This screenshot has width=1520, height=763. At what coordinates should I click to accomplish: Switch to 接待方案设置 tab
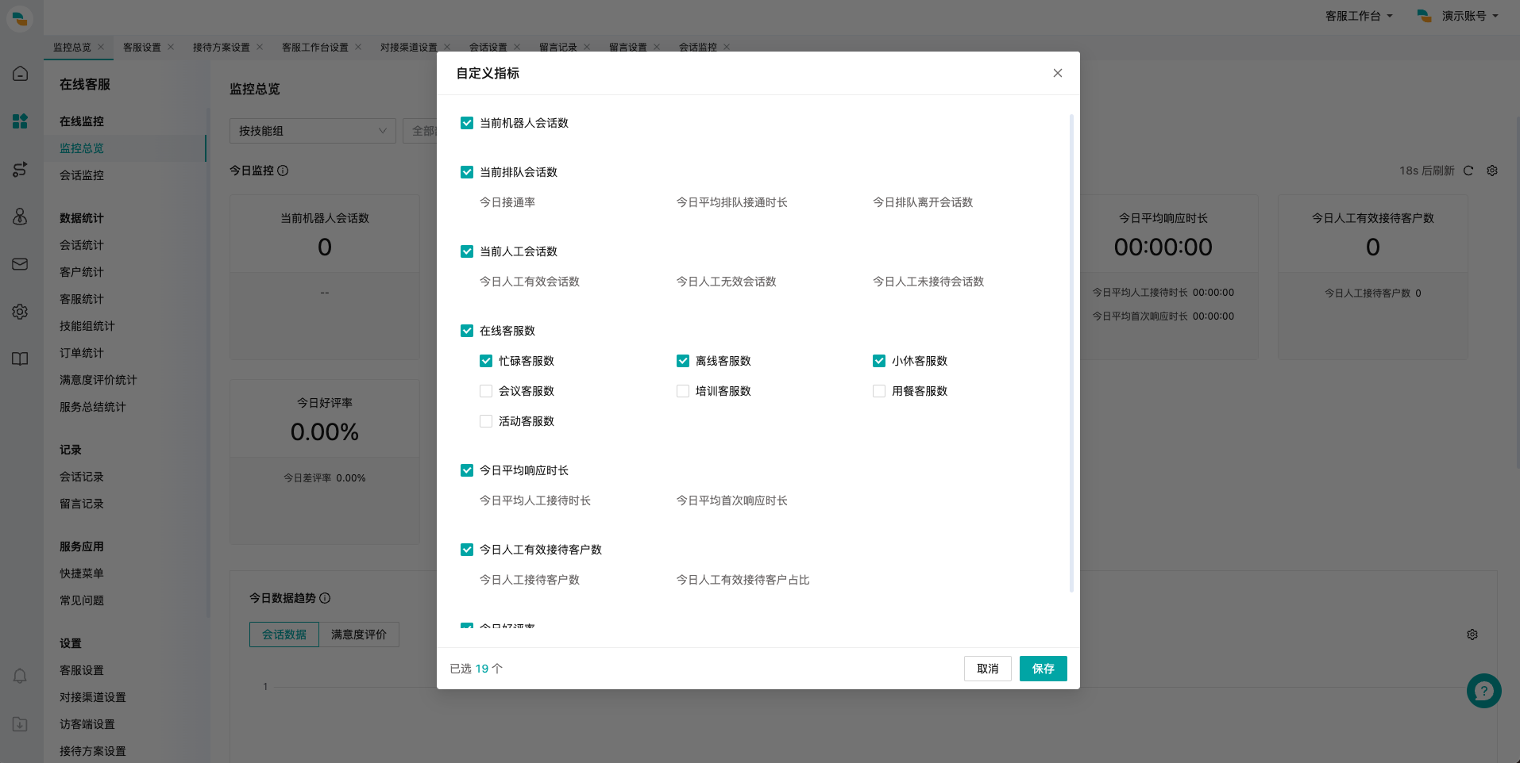[222, 48]
